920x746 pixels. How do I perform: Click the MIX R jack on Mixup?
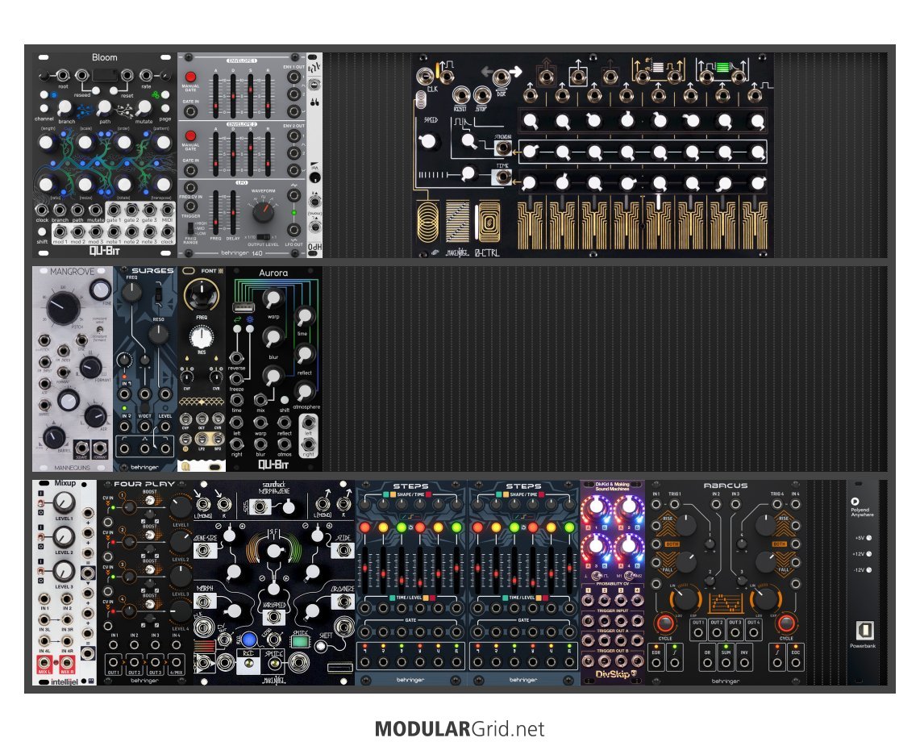67,665
